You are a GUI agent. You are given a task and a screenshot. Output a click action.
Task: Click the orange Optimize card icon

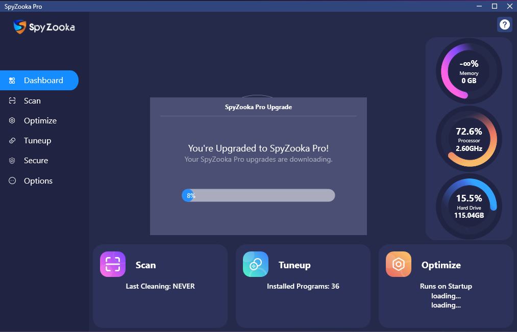[x=398, y=264]
